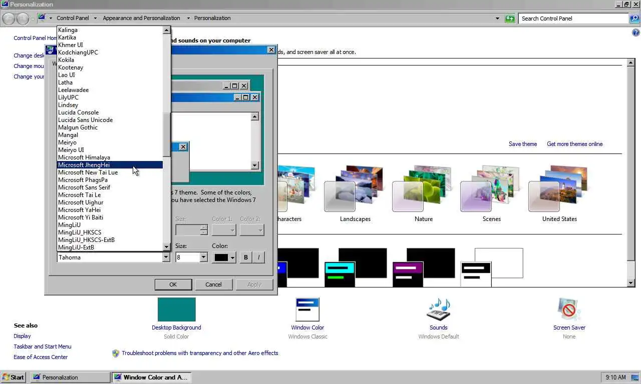Open Troubleshoot transparency problems link
Viewport: 641px width, 384px height.
(200, 353)
